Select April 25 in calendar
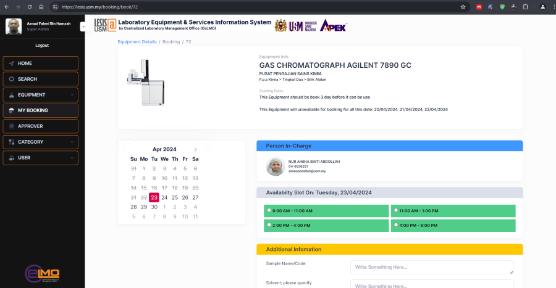Viewport: 556px width, 288px height. (175, 197)
